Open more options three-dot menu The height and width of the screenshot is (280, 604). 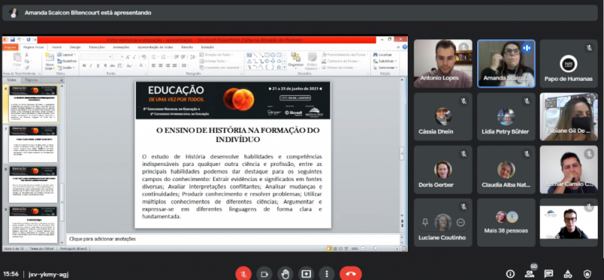(327, 274)
